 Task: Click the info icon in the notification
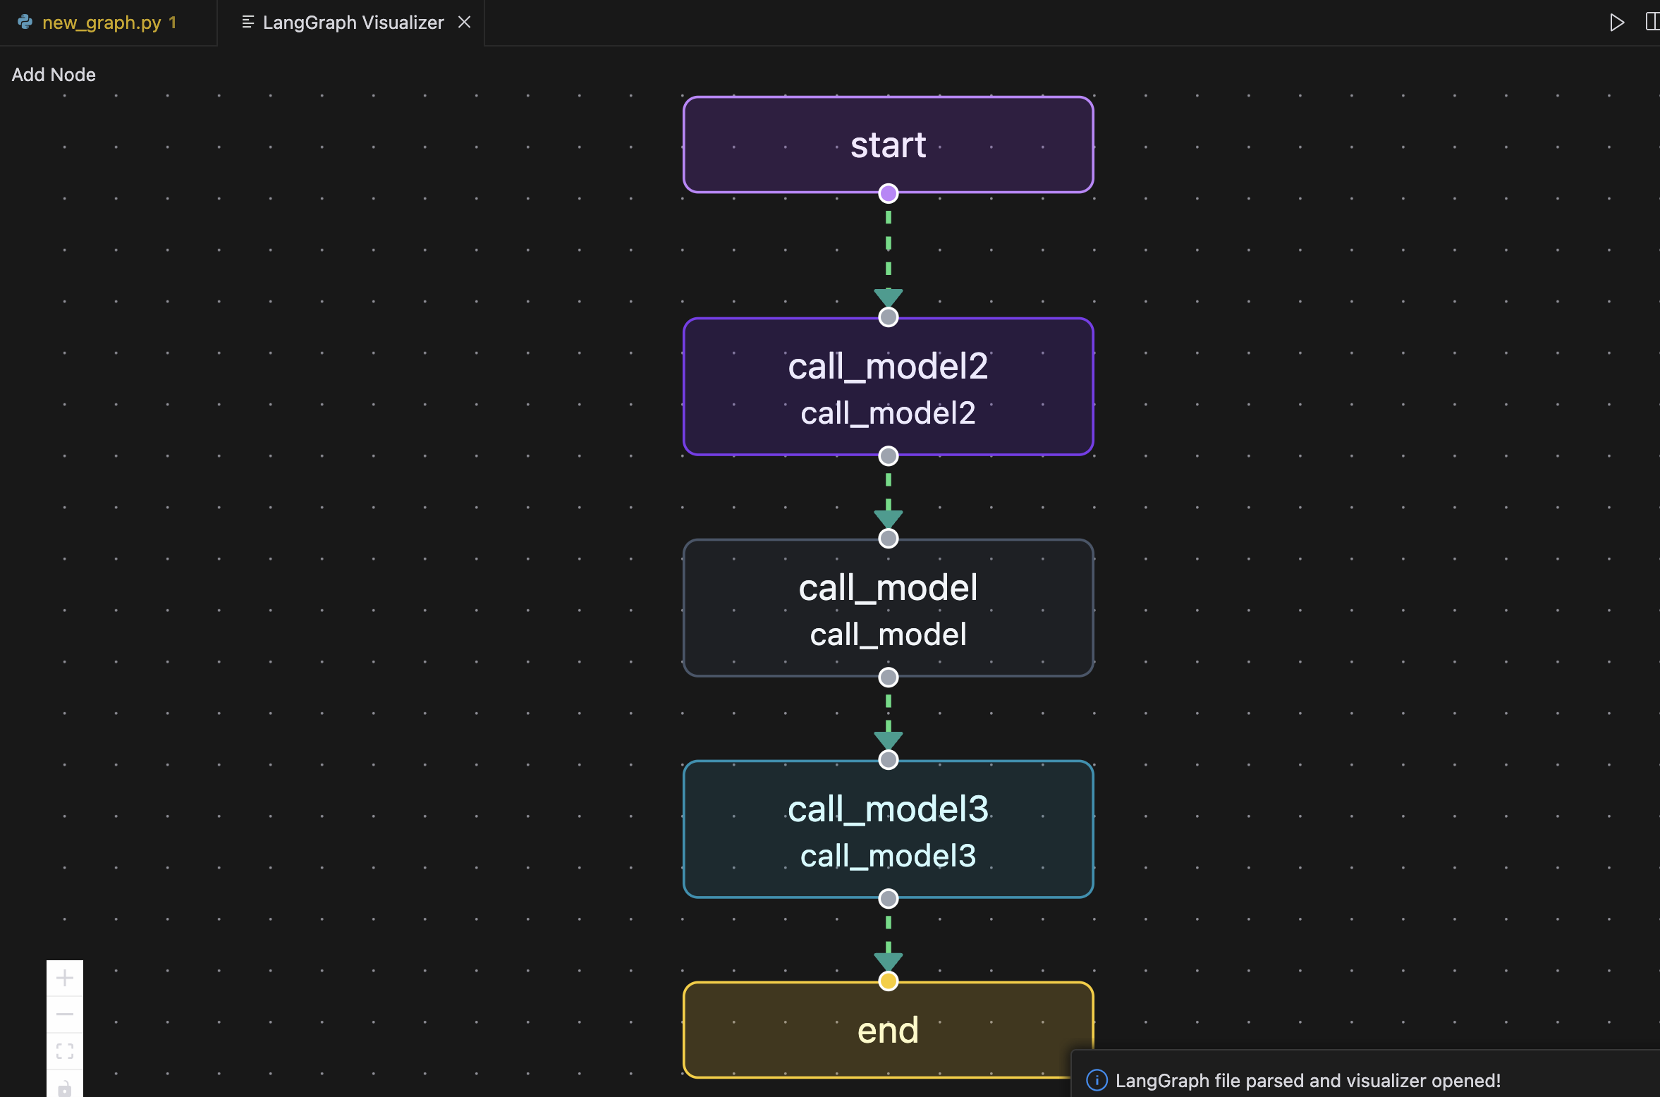1097,1080
